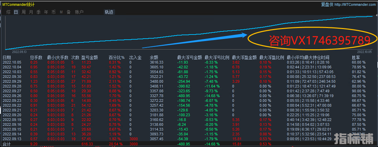This screenshot has width=378, height=147.
Task: Switch to the 账户 account tab
Action: pos(79,12)
